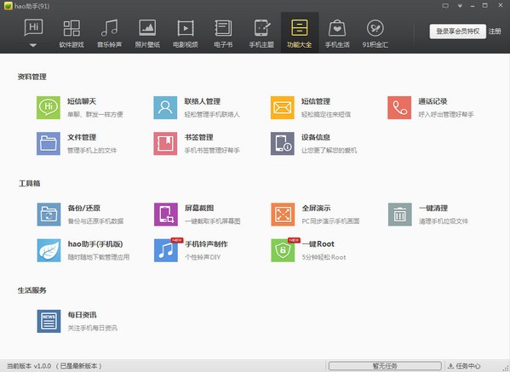Click the version status text
510x372 pixels.
coord(54,366)
